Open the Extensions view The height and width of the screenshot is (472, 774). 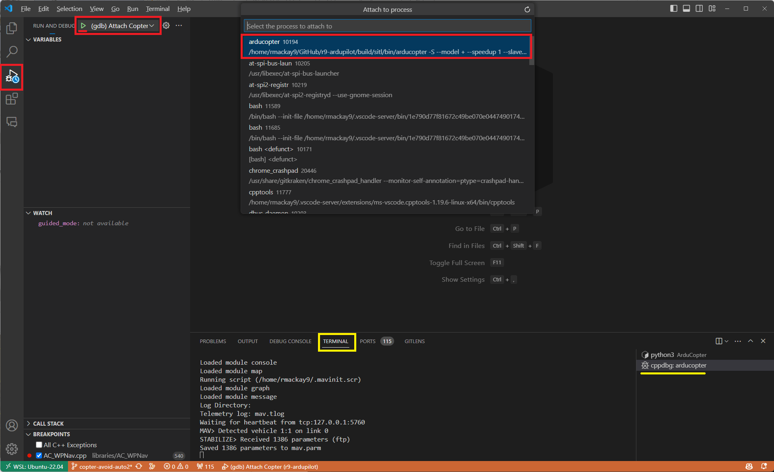pos(12,99)
